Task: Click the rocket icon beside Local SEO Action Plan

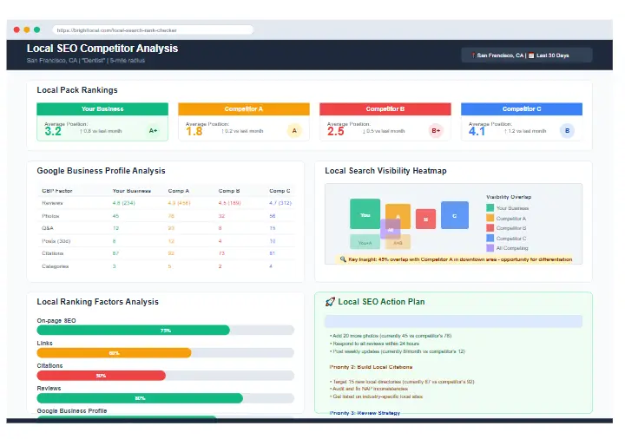Action: (330, 302)
